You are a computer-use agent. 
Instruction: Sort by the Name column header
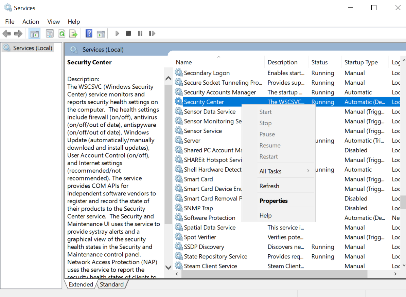click(x=219, y=62)
